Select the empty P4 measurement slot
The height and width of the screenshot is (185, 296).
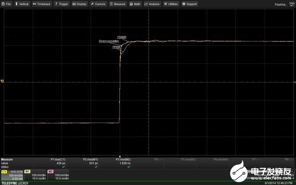[x=148, y=163]
